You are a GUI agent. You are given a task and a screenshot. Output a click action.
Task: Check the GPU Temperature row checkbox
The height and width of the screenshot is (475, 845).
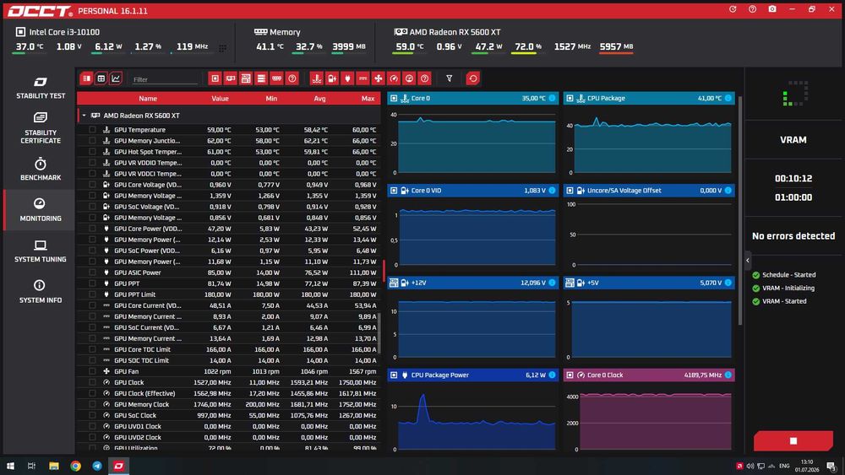pyautogui.click(x=93, y=130)
